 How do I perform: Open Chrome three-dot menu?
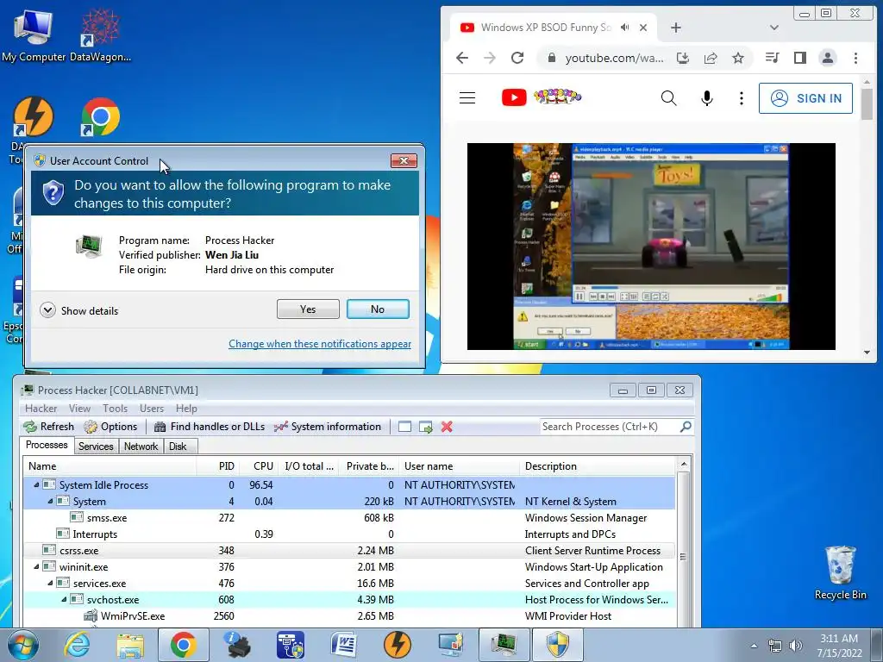pos(855,58)
